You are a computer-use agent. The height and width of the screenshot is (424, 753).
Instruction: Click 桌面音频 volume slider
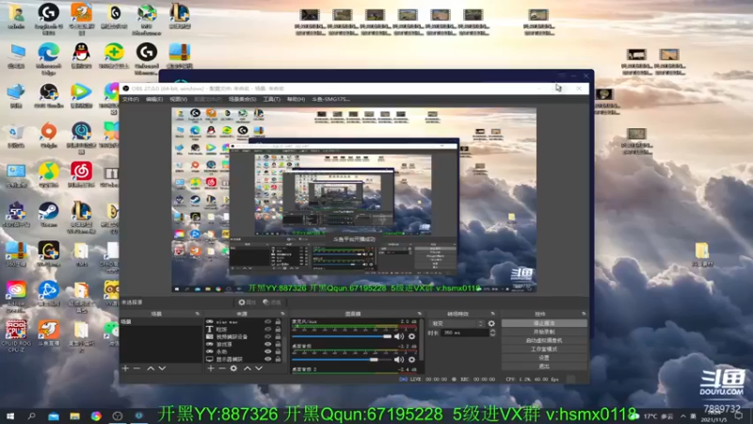pos(342,360)
